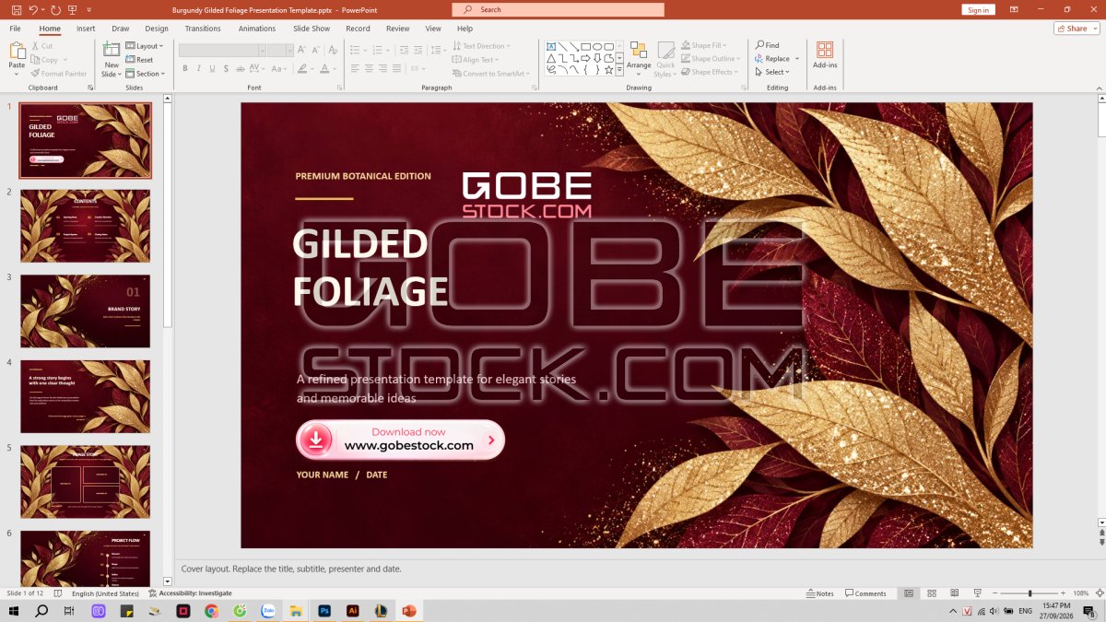This screenshot has height=622, width=1106.
Task: Click English (United States) language indicator
Action: (x=105, y=593)
